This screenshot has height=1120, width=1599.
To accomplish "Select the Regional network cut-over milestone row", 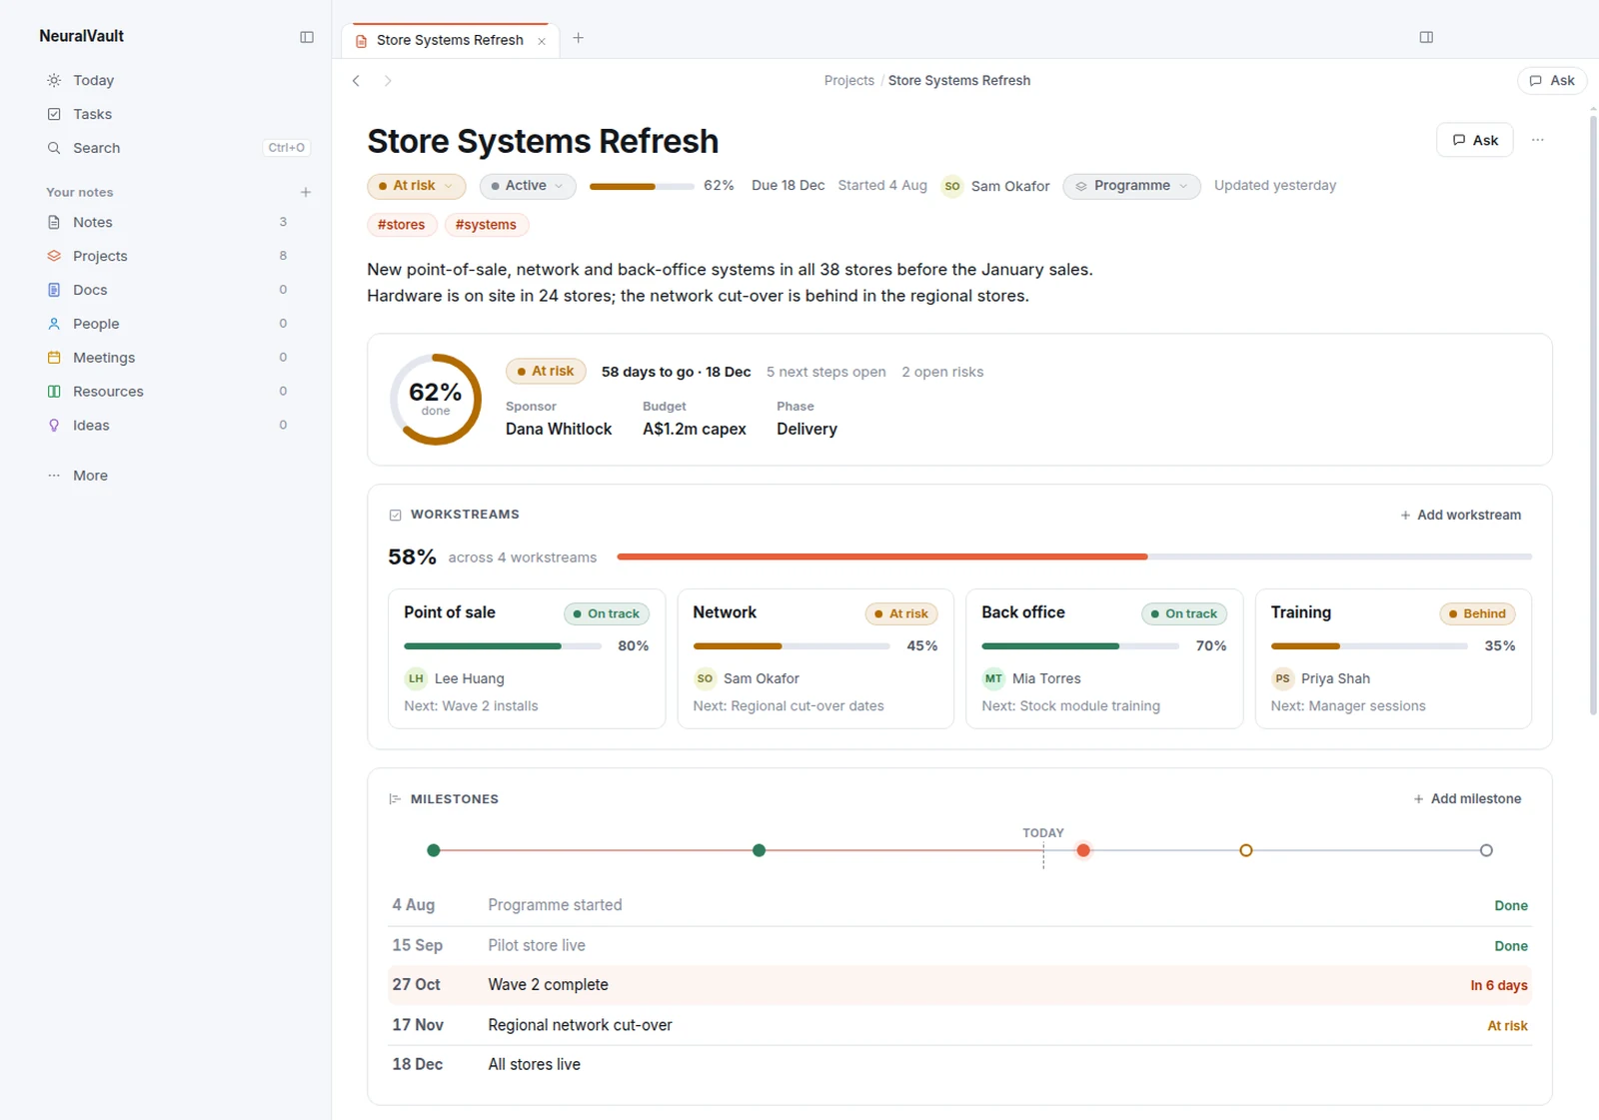I will [959, 1025].
